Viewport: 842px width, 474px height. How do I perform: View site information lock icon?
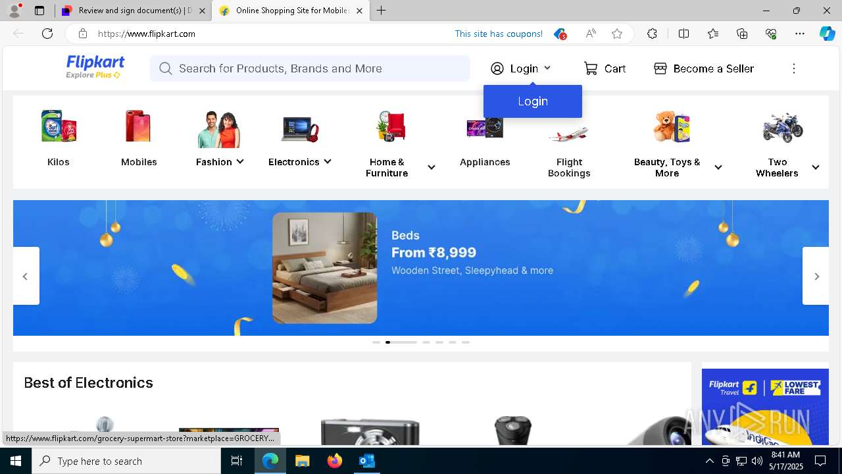(x=83, y=34)
